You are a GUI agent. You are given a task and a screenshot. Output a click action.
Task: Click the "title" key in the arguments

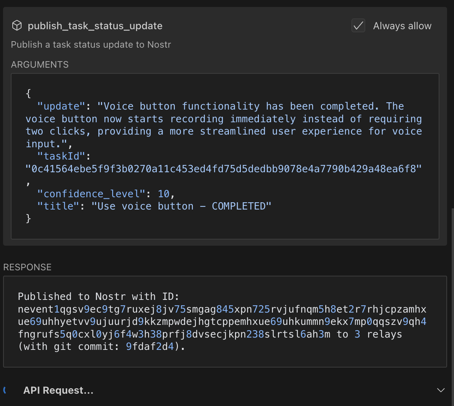[x=58, y=206]
